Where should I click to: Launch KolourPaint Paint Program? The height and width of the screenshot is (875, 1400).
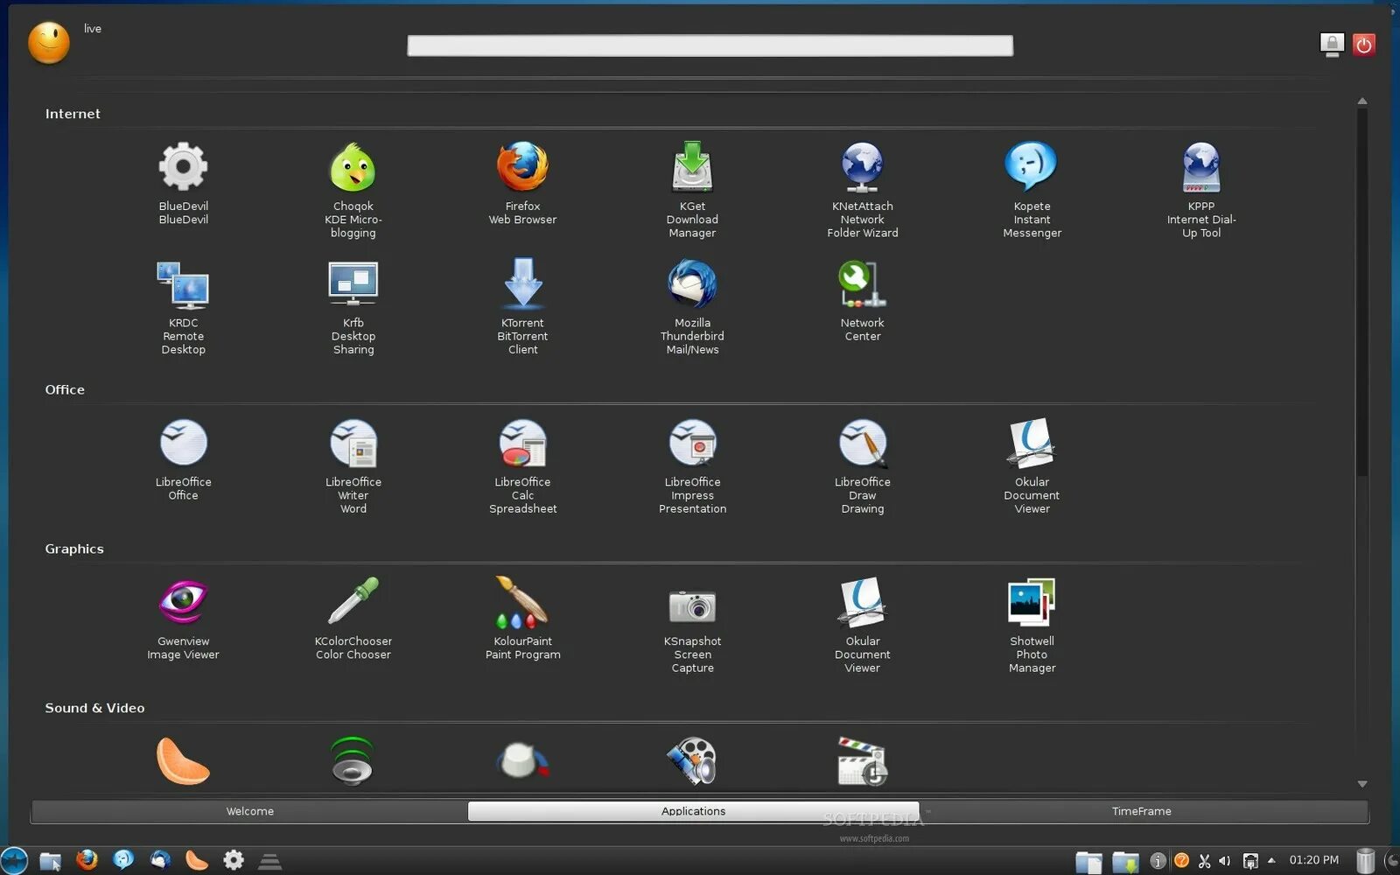[x=522, y=619]
